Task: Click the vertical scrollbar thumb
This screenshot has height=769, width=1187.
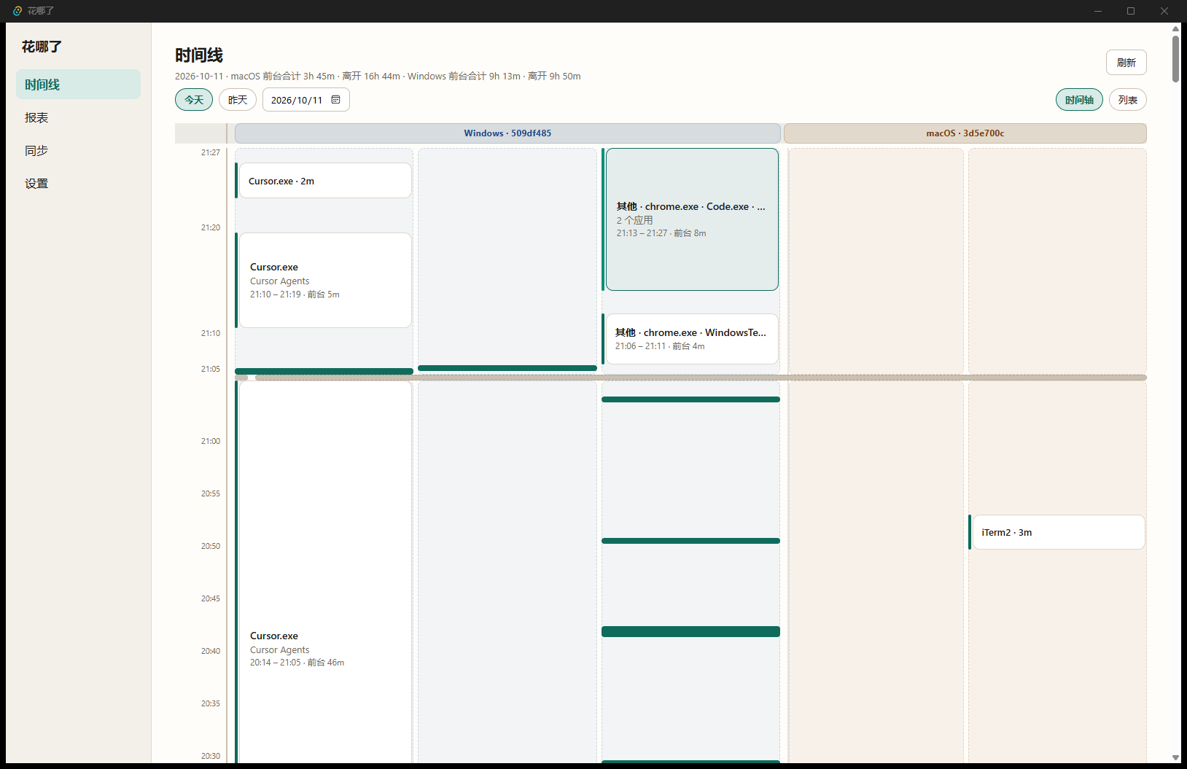Action: 1175,58
